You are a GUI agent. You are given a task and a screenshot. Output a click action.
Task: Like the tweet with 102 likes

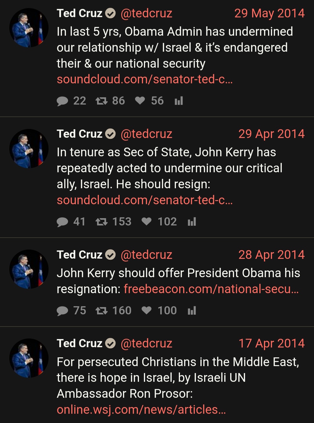(147, 222)
